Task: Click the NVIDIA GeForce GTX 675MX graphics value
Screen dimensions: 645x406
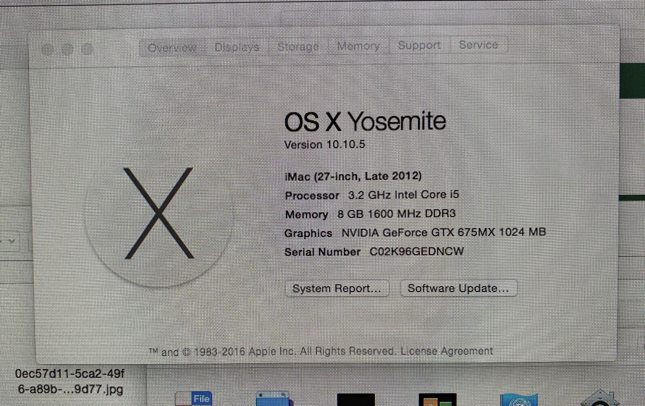Action: (444, 232)
